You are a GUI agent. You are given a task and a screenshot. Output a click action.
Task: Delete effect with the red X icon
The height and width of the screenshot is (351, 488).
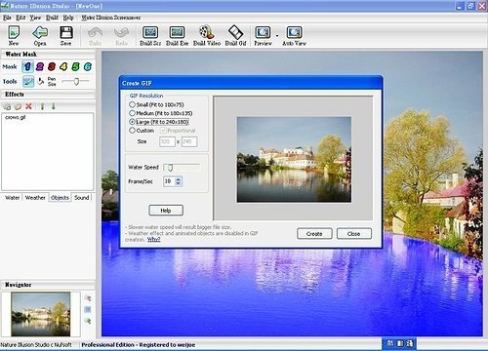(28, 106)
